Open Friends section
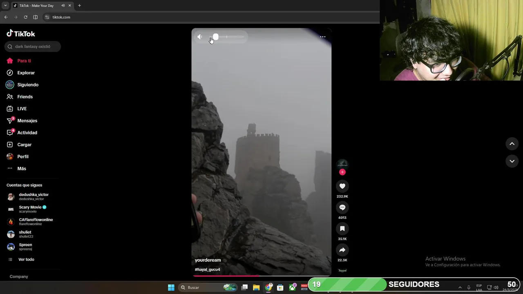 [x=20, y=97]
